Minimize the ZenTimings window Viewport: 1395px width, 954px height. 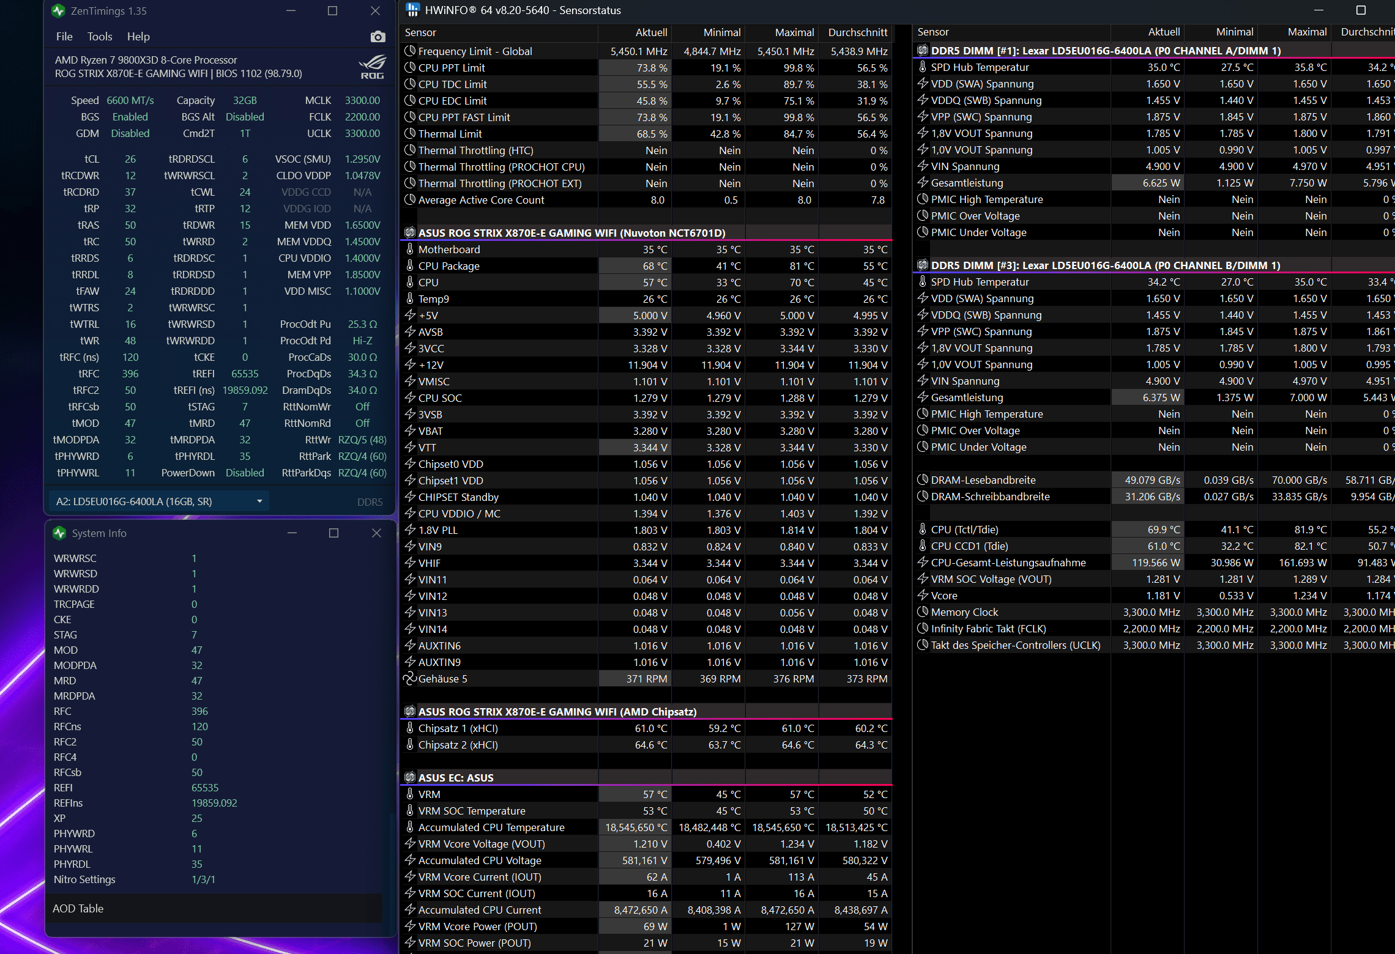291,11
